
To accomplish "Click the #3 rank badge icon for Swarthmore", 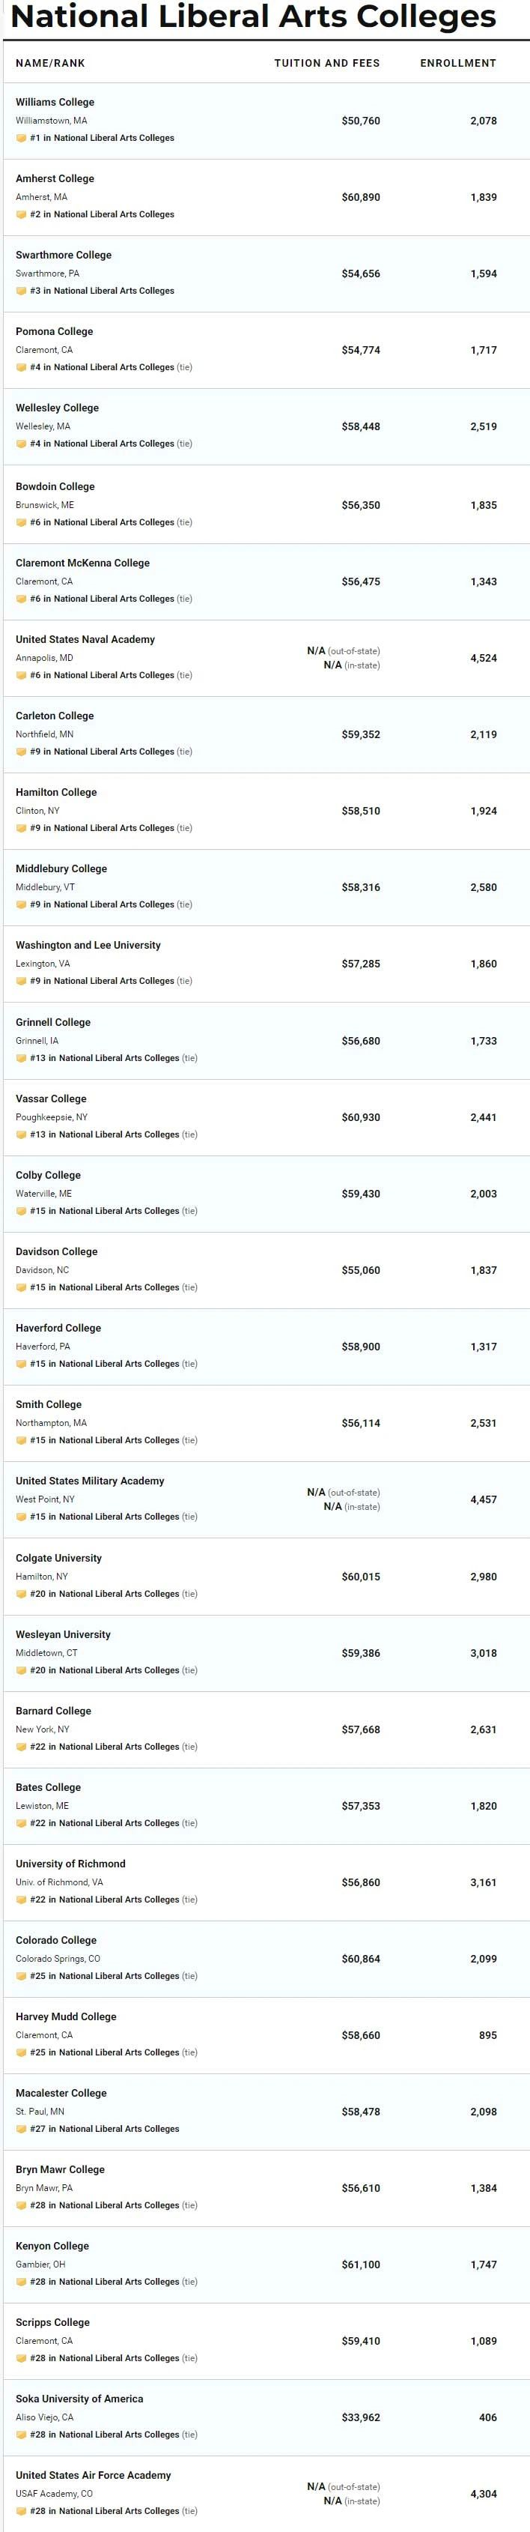I will [21, 291].
